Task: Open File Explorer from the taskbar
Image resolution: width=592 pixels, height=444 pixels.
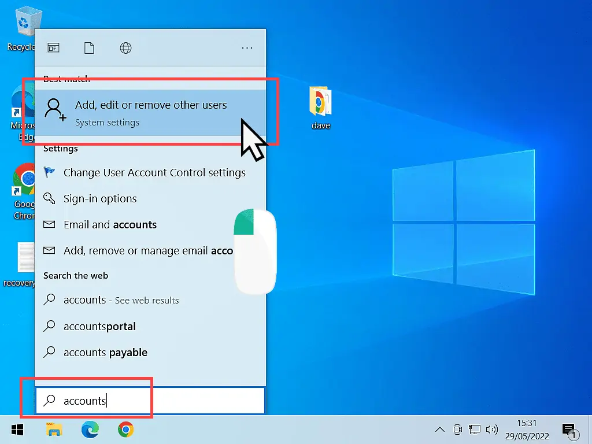Action: pyautogui.click(x=54, y=430)
